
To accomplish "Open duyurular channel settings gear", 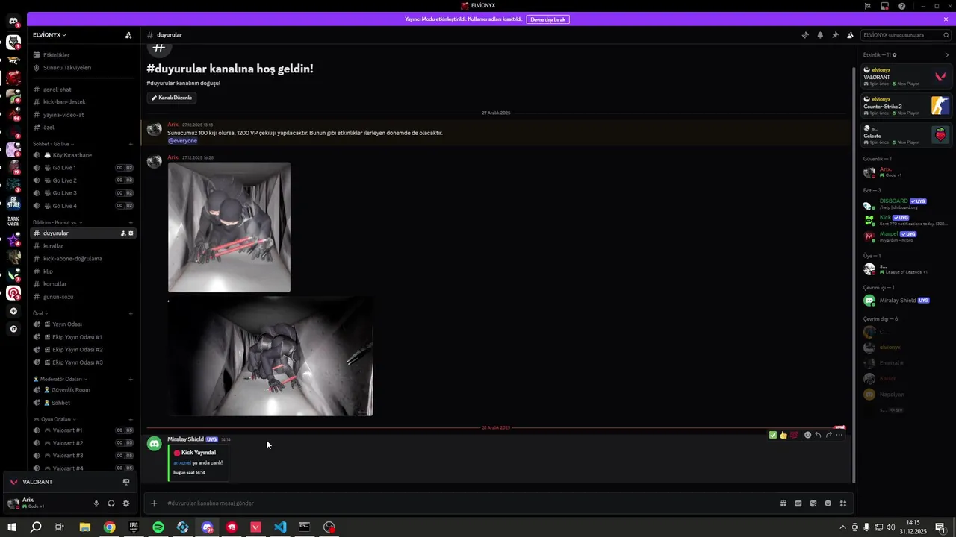I will pos(131,233).
